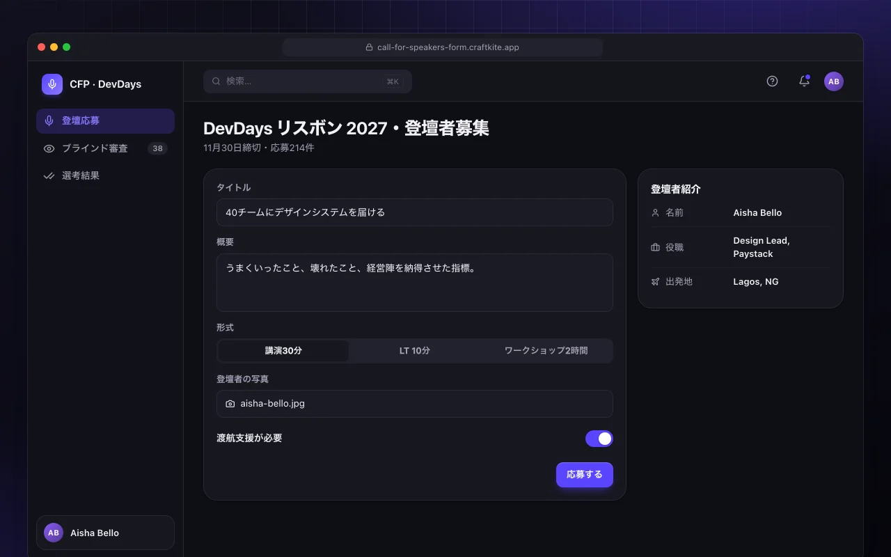Click the heading DevDays リスボン 2027・登壇者募集
Viewport: 891px width, 557px height.
[346, 128]
